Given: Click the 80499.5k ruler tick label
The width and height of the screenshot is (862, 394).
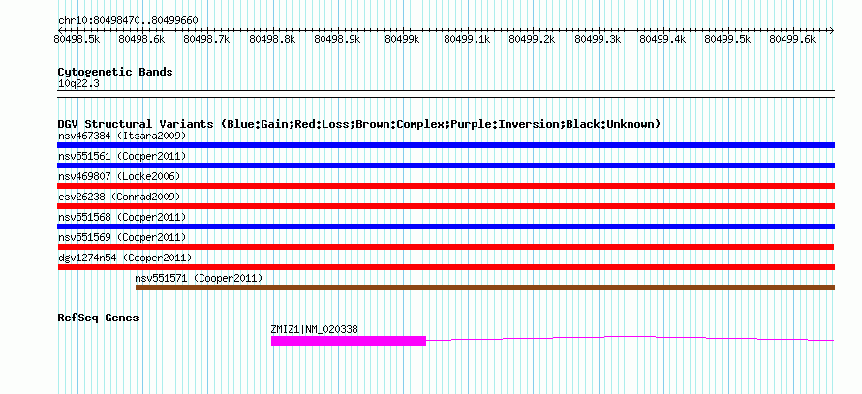Looking at the screenshot, I should pyautogui.click(x=727, y=39).
